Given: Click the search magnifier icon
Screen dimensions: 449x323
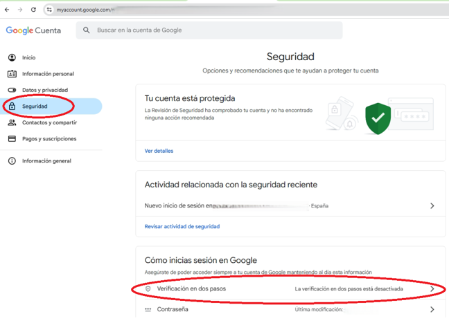Looking at the screenshot, I should 87,30.
